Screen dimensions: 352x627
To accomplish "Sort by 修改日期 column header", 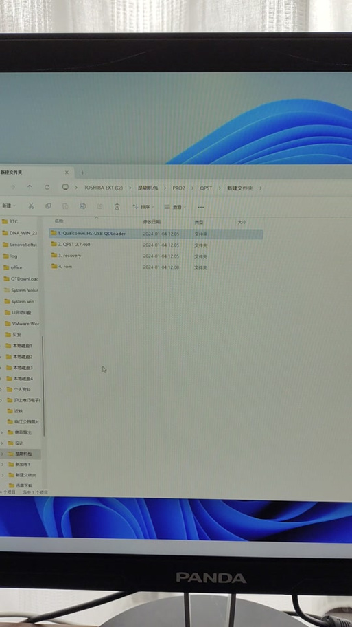I will pos(152,221).
